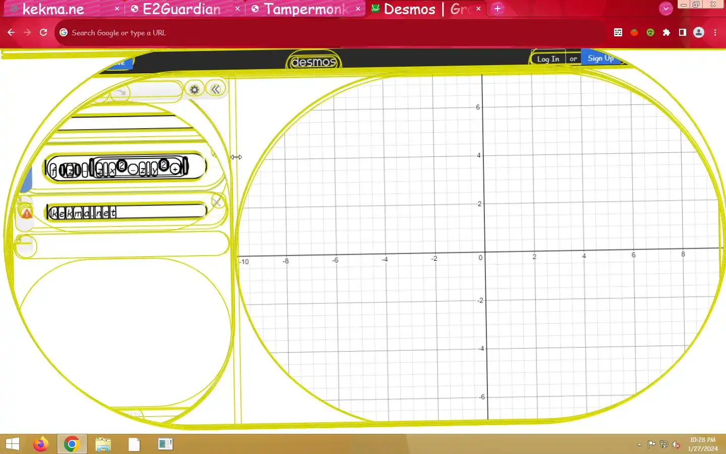Click the partially visible blue Save button
Screen dimensions: 726x454
[119, 63]
